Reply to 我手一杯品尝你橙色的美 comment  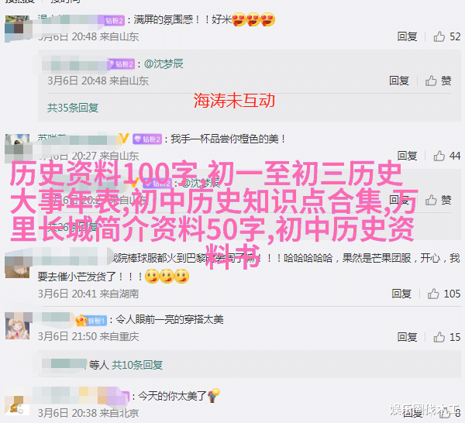click(x=407, y=156)
